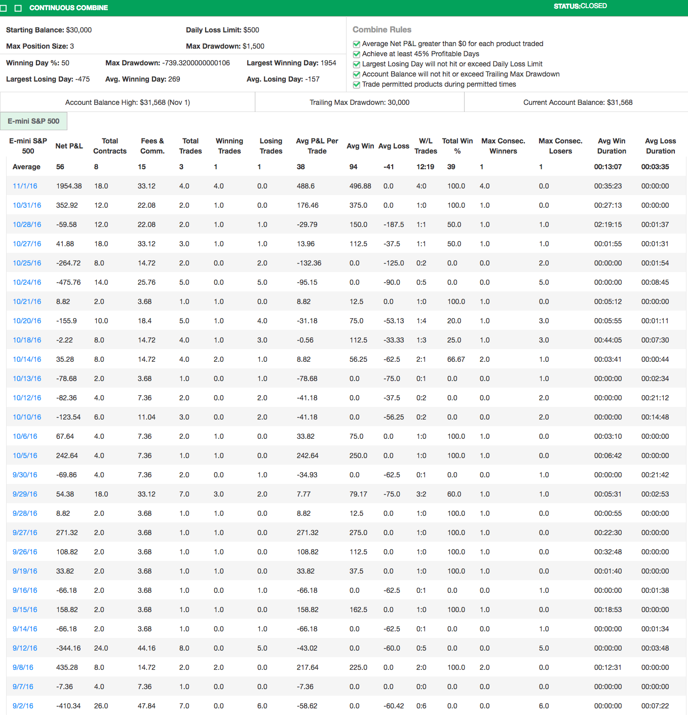Toggle the Trade permitted products rule checkbox
The width and height of the screenshot is (688, 717).
357,85
